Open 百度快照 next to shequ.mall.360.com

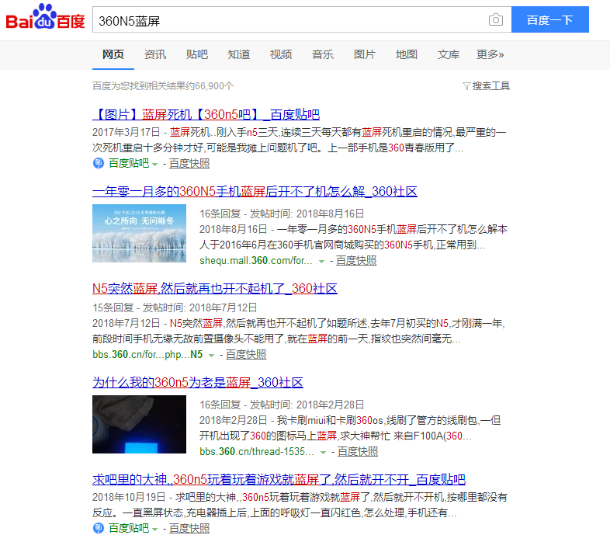(356, 260)
